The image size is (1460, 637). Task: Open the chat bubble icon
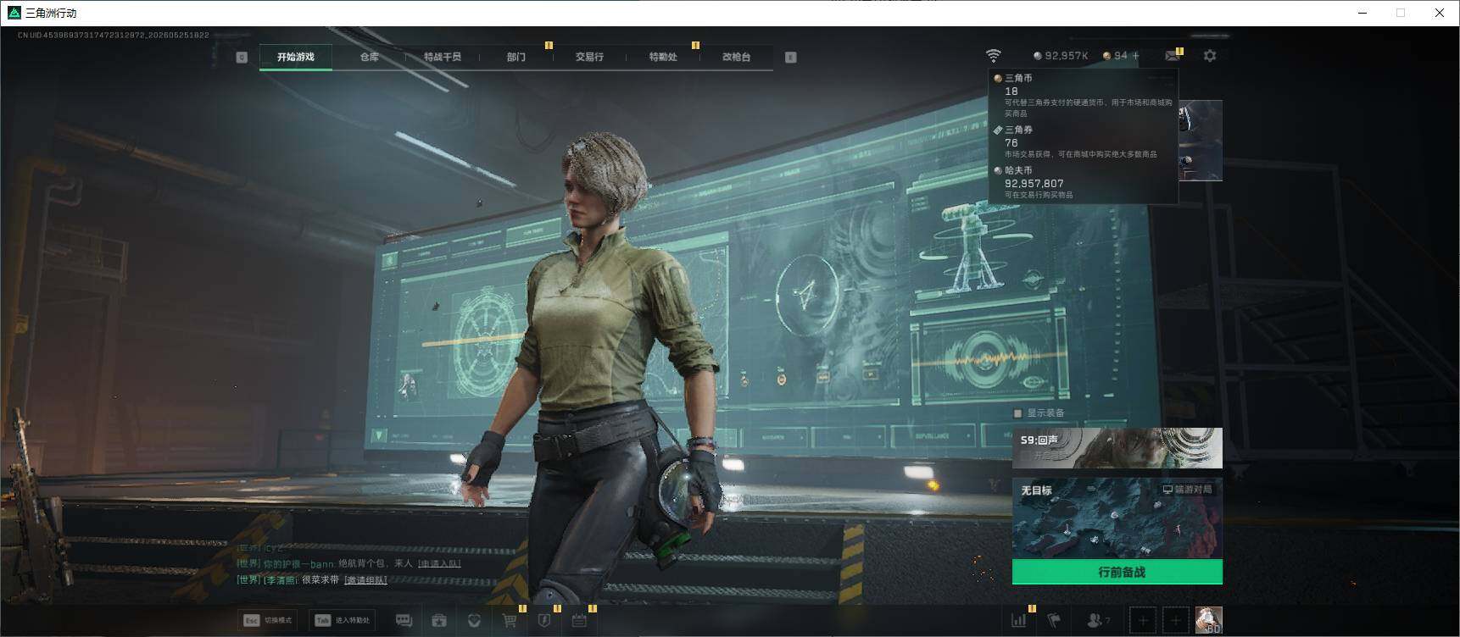[x=404, y=621]
